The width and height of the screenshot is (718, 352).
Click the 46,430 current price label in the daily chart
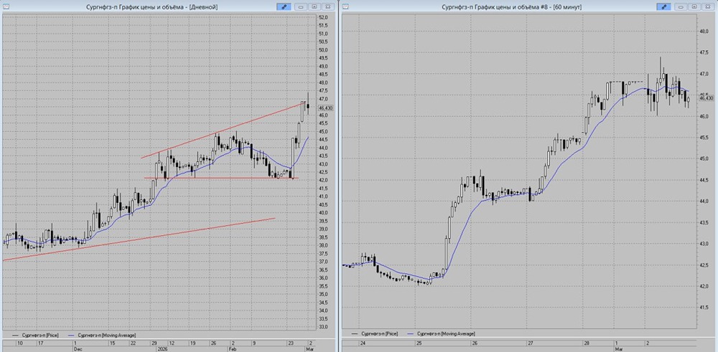[x=326, y=108]
